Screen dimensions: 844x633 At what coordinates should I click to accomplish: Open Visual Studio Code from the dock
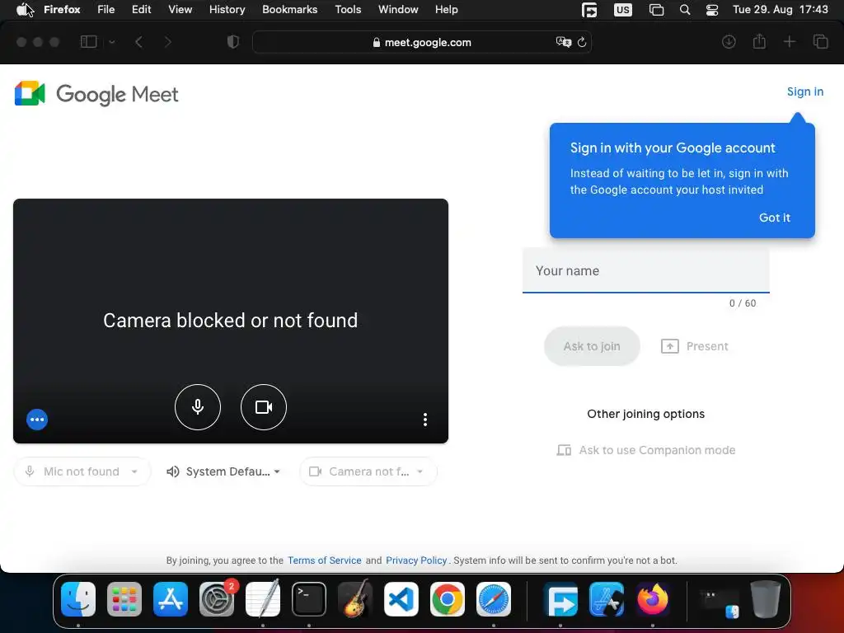[x=401, y=598]
